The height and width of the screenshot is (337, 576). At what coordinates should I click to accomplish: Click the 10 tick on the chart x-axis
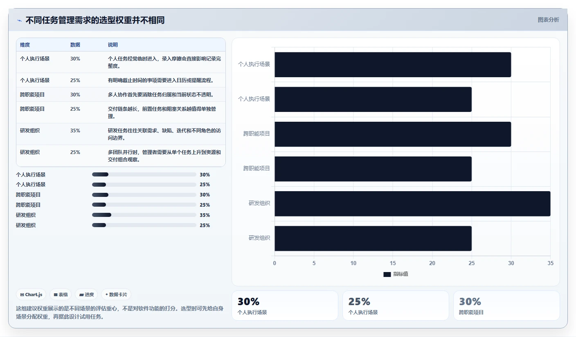tap(353, 263)
